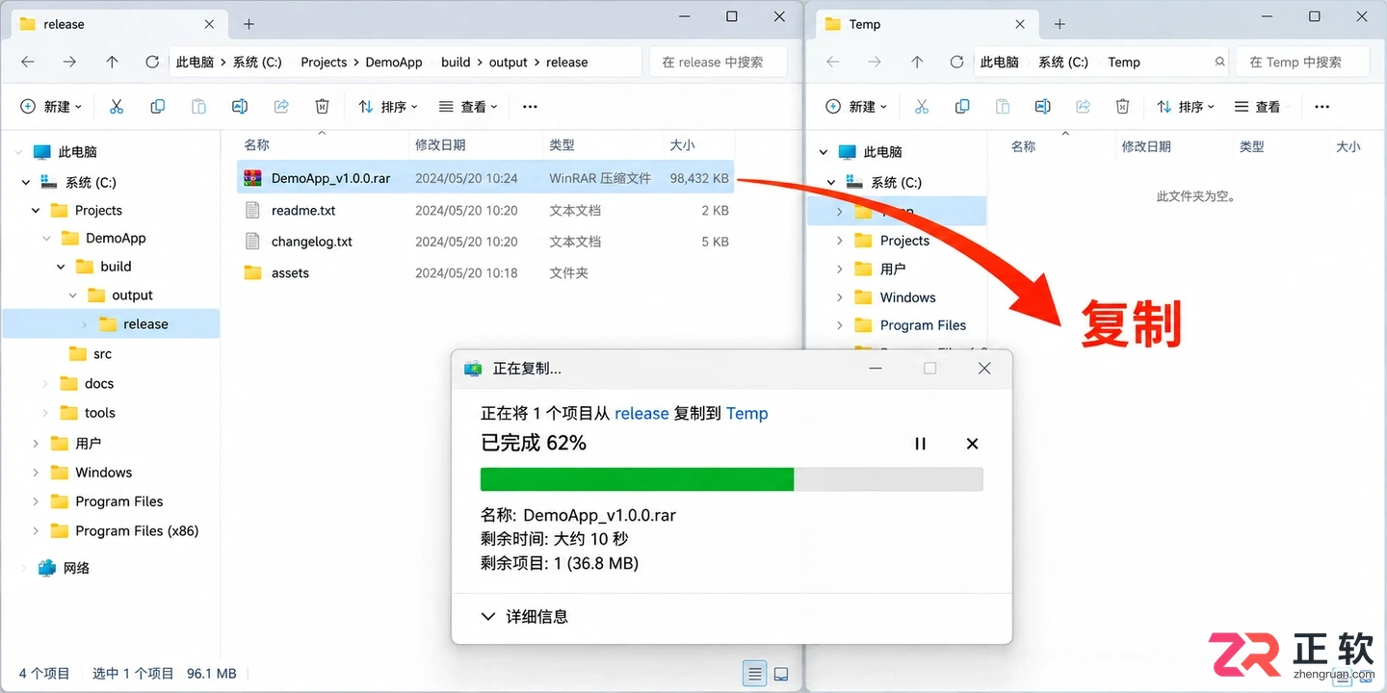Click Delete trash icon in Temp window
The image size is (1387, 693).
[x=1122, y=107]
